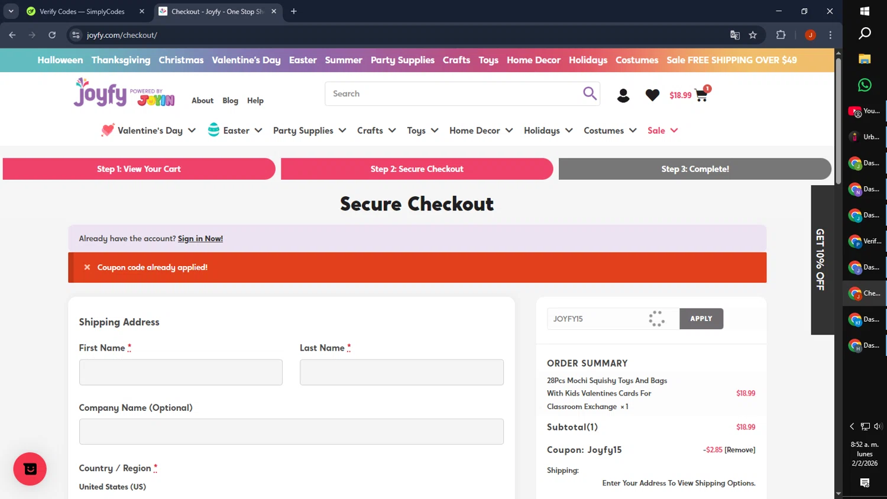Image resolution: width=887 pixels, height=499 pixels.
Task: Expand the hidden tray icons chevron
Action: [x=852, y=426]
